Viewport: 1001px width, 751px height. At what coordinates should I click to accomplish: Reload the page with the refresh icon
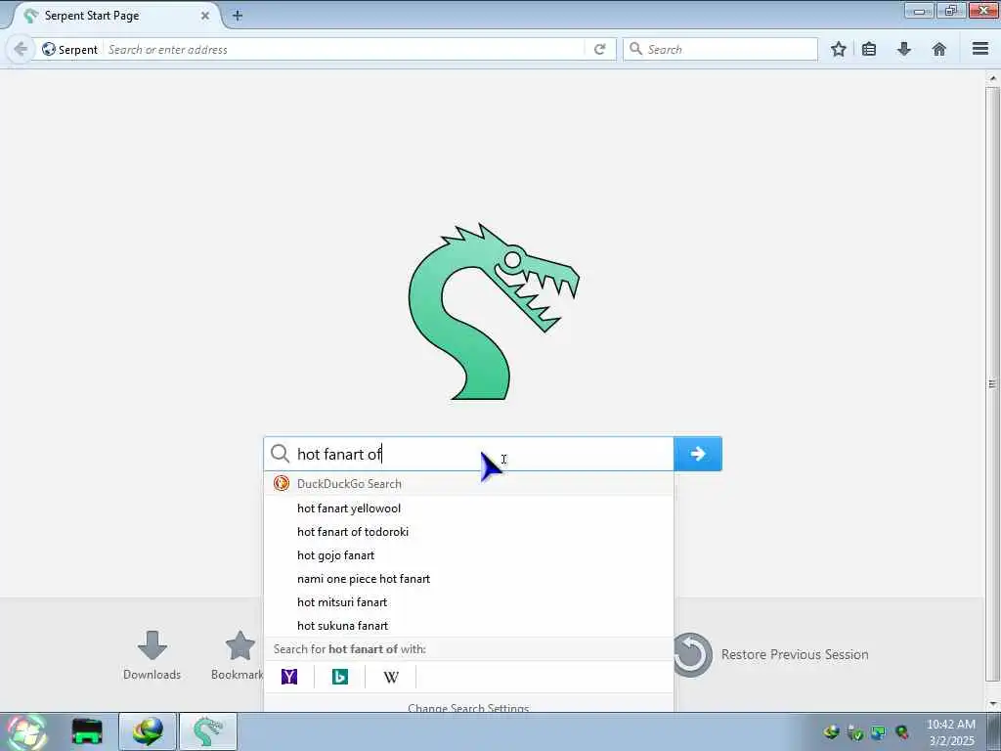point(599,49)
